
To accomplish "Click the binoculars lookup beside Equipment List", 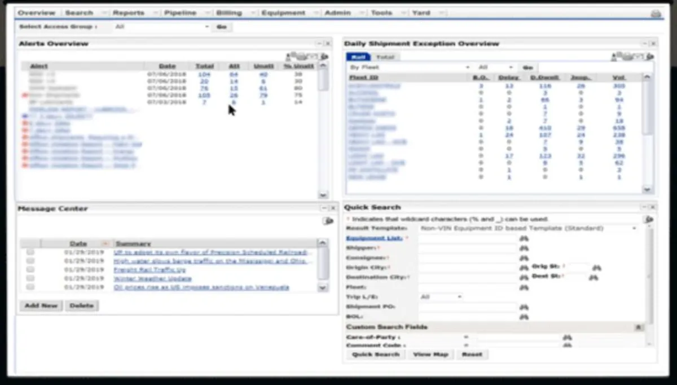I will (524, 239).
